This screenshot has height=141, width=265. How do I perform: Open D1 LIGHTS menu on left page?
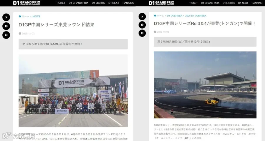pos(98,3)
